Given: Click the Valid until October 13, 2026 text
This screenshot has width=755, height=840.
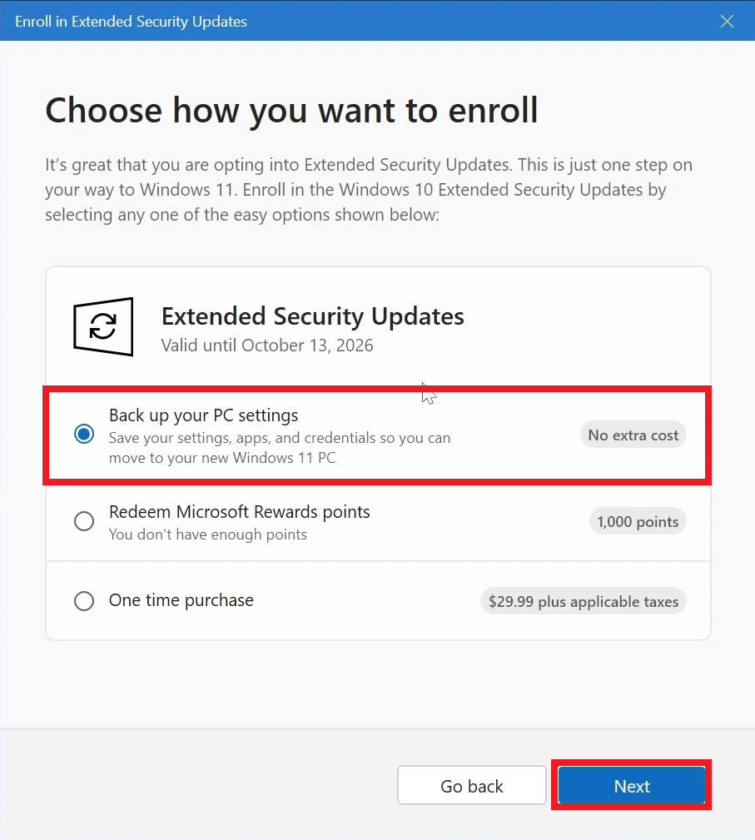Looking at the screenshot, I should point(266,345).
